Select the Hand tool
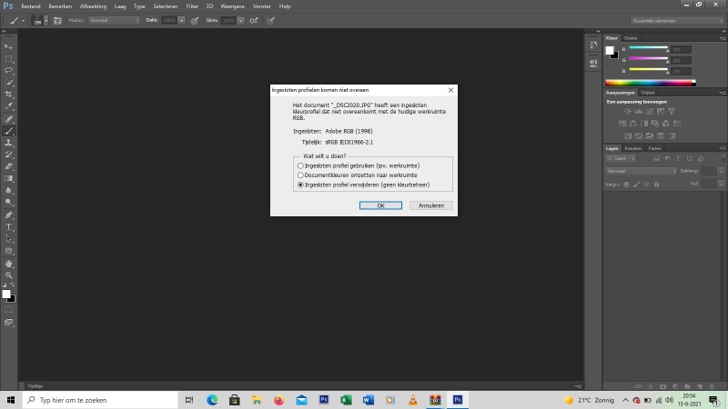Screen dimensions: 728x409 click(x=9, y=264)
